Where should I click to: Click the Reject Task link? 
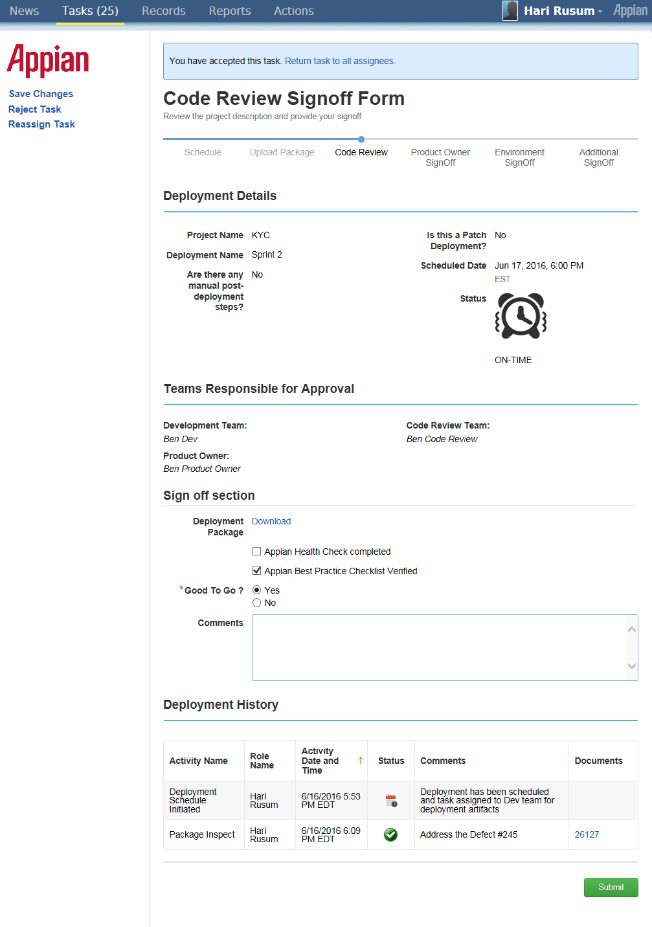pos(35,109)
